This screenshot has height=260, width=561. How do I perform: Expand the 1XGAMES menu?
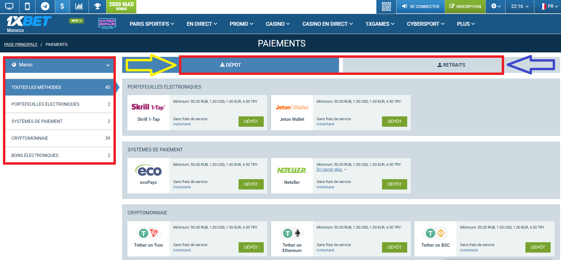(380, 24)
